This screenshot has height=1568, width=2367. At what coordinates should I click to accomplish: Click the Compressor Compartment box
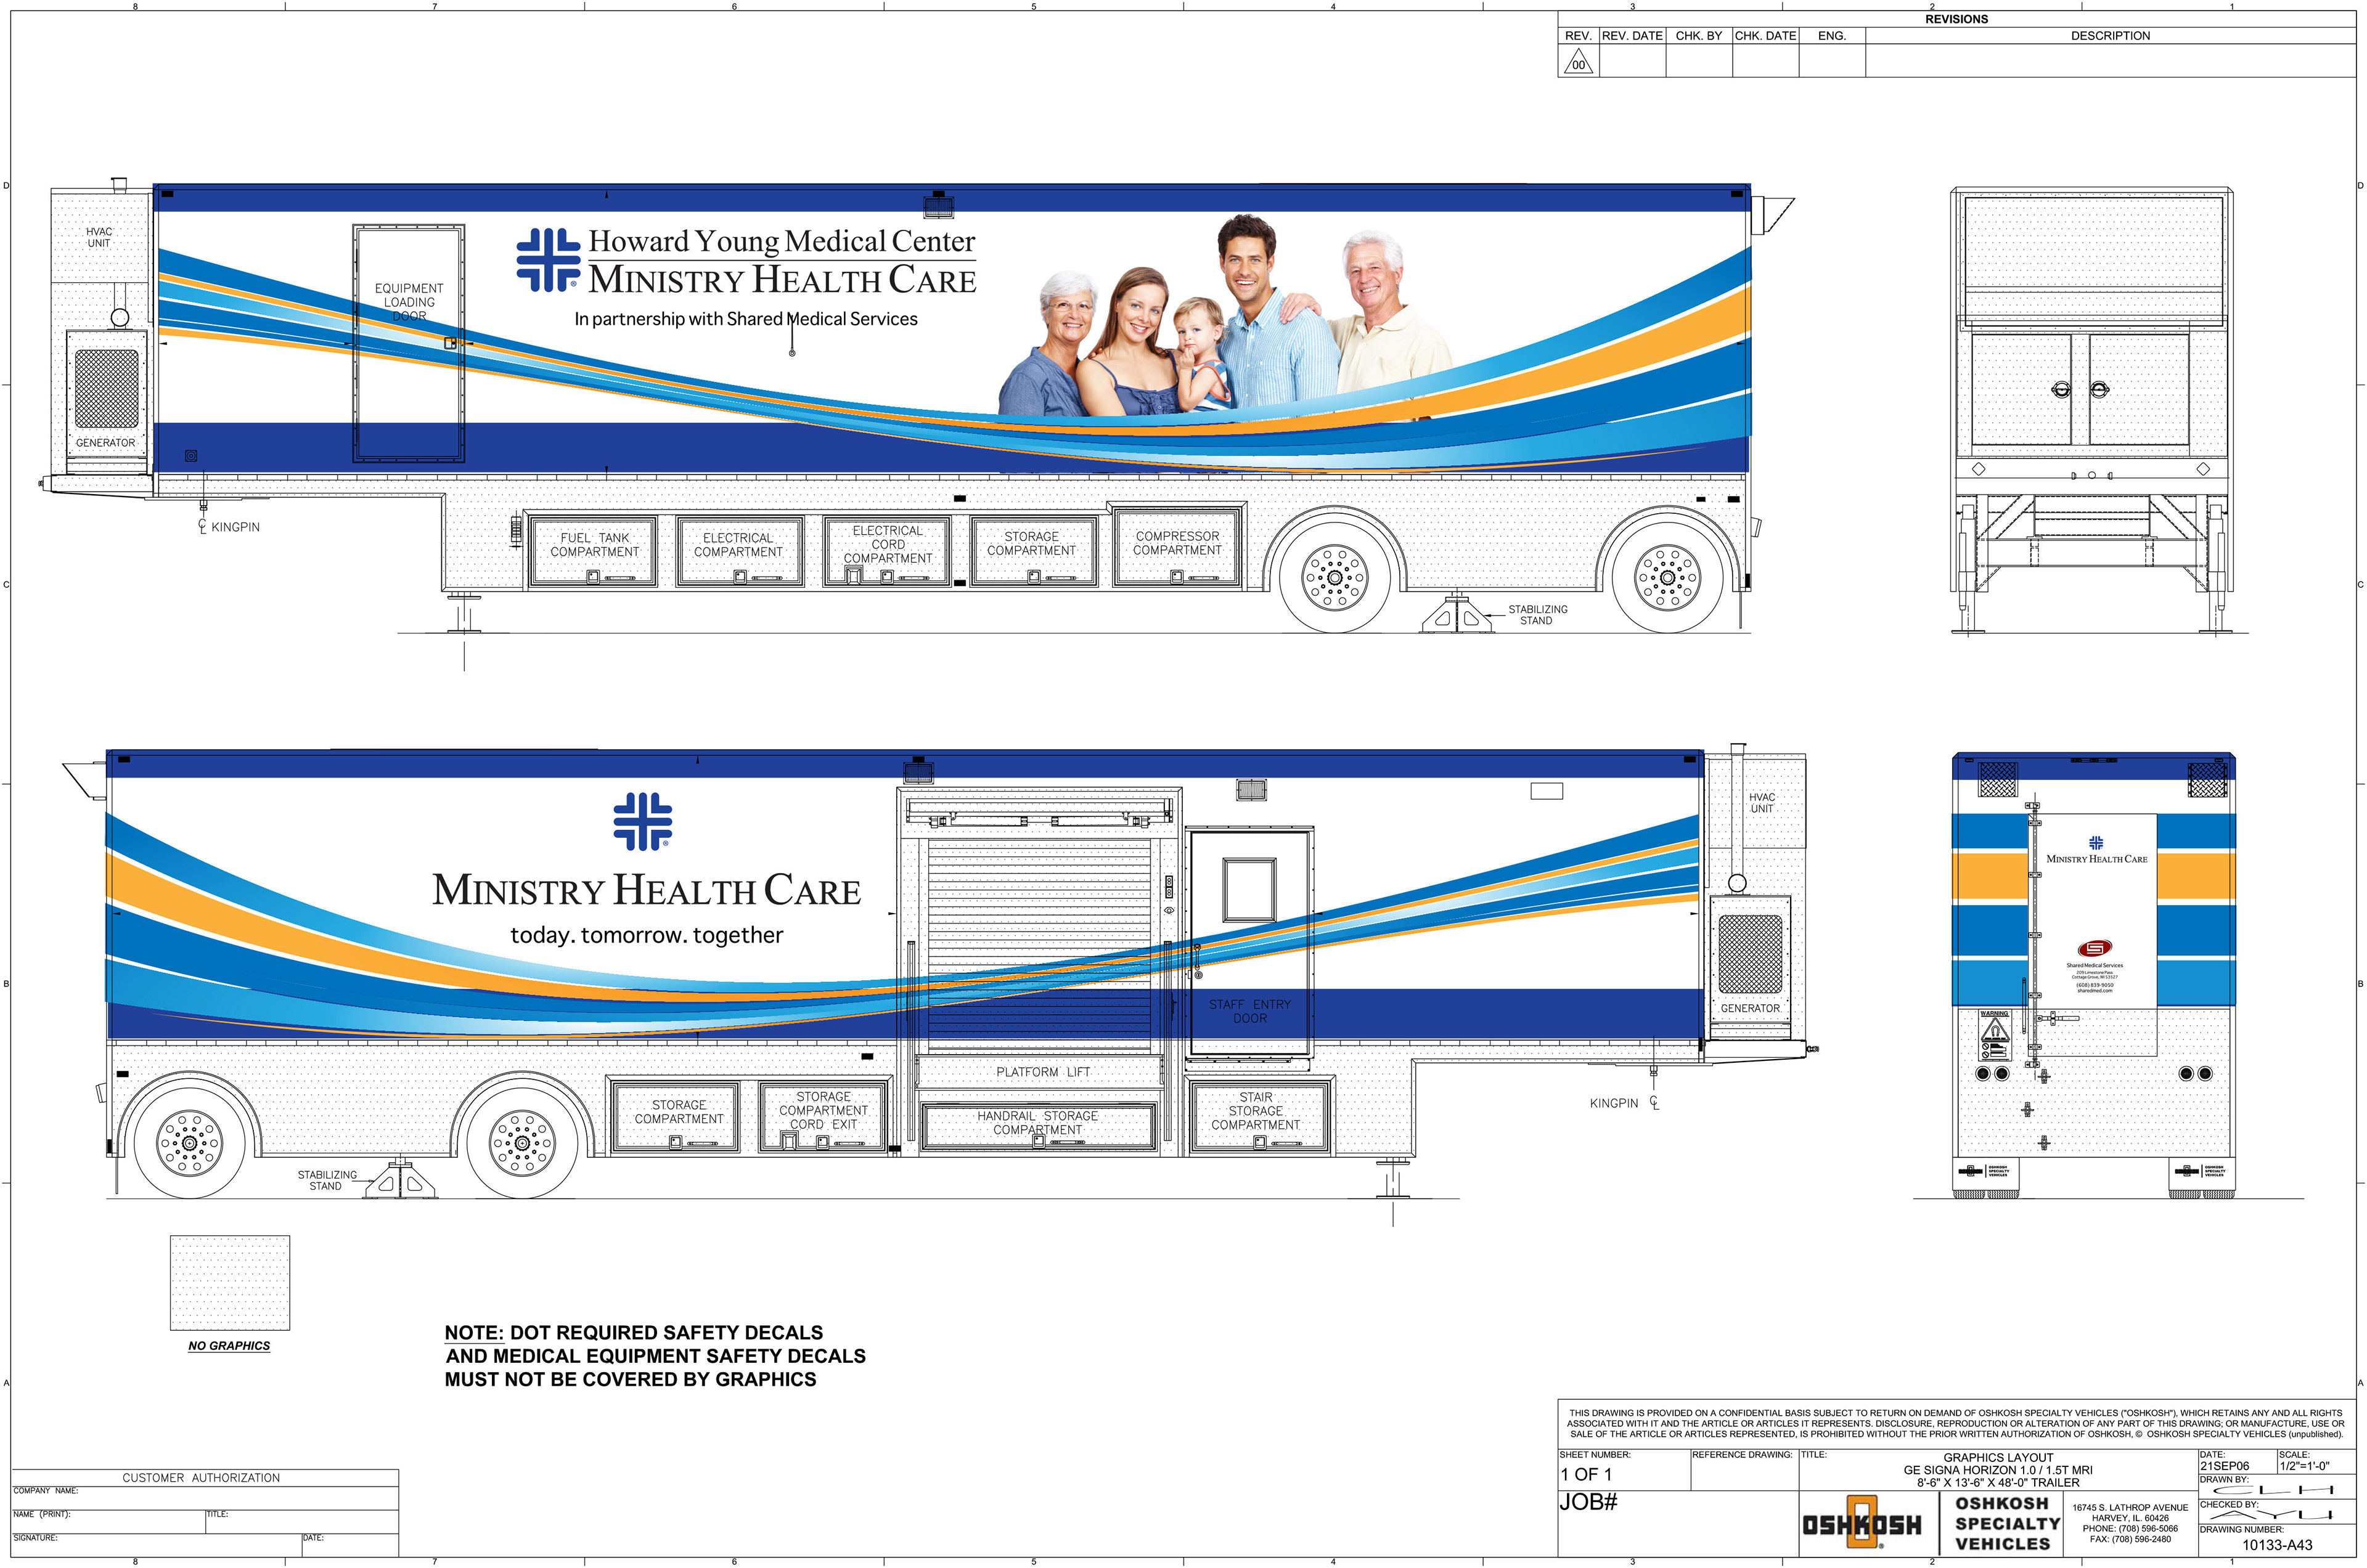(1177, 547)
